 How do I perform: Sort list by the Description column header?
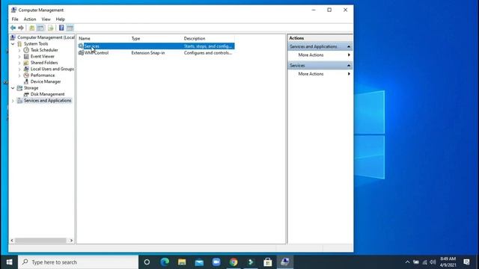pos(208,38)
